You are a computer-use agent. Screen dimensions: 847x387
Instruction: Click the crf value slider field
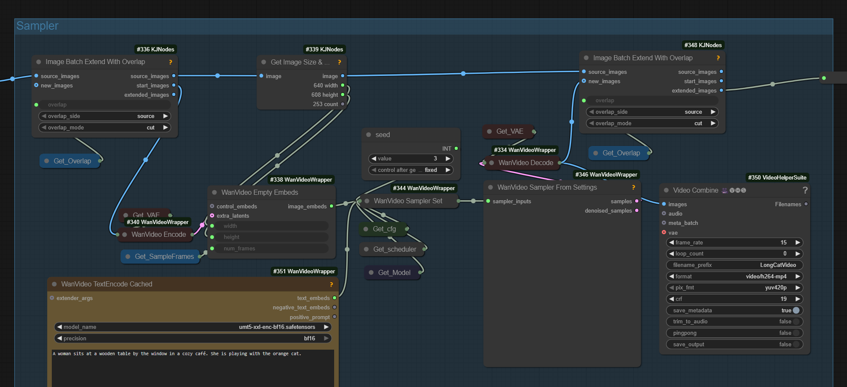click(734, 299)
